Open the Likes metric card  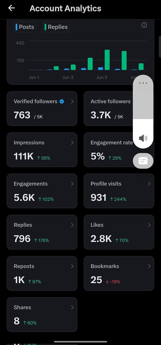(x=119, y=232)
